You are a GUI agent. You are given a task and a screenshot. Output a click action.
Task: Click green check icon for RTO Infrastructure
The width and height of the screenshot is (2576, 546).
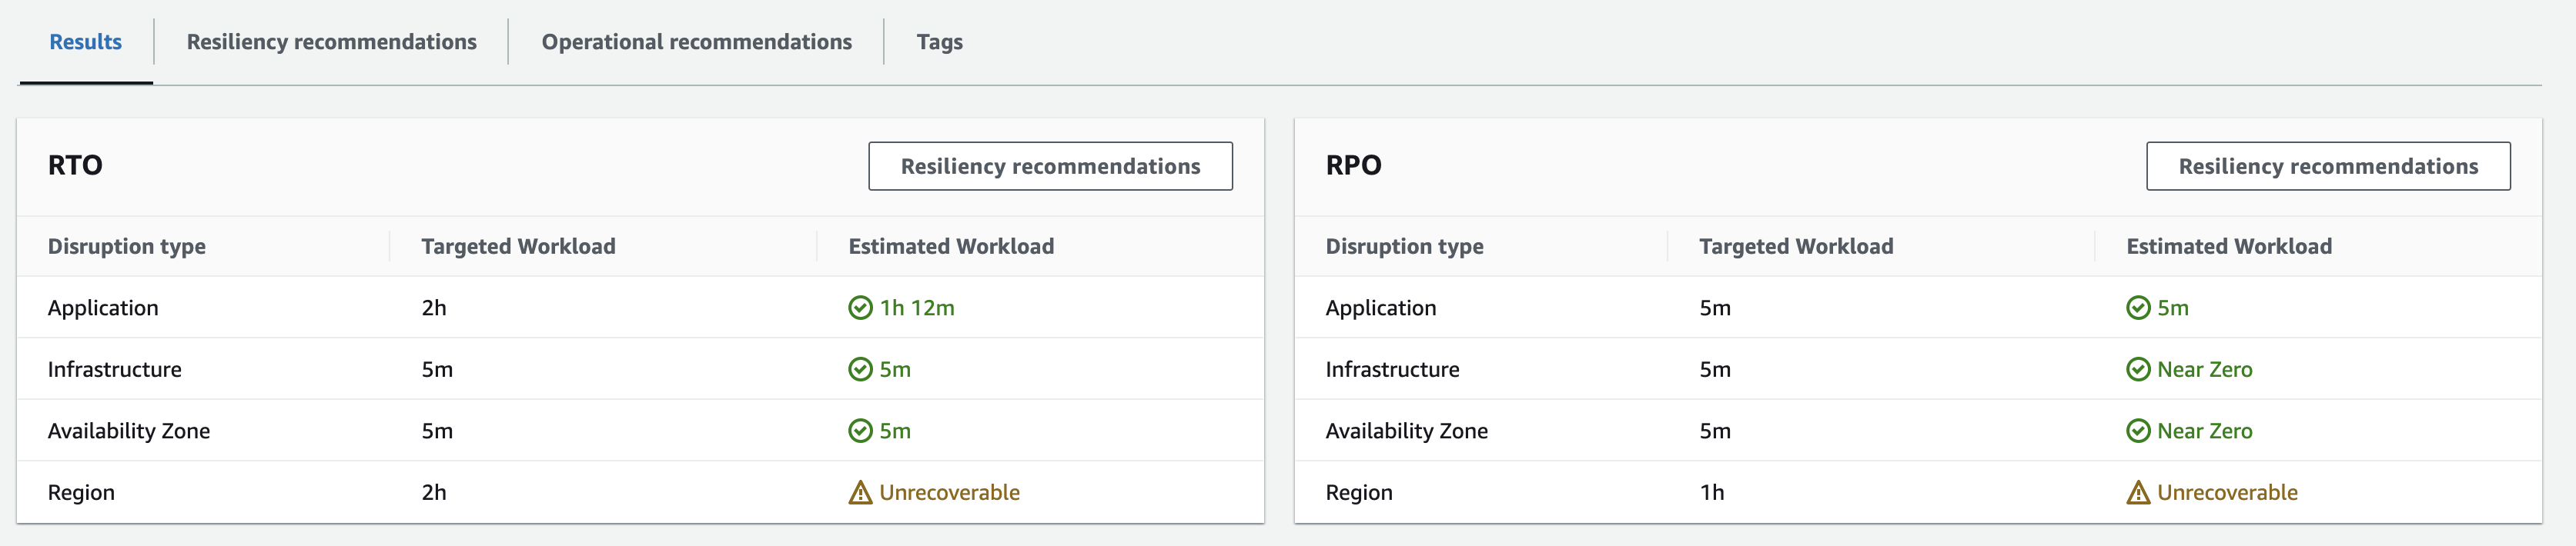860,369
